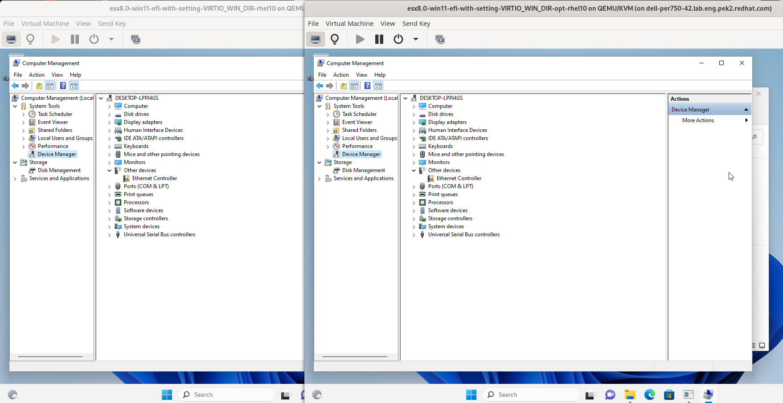
Task: Click the Search box in right VM taskbar
Action: coord(531,395)
